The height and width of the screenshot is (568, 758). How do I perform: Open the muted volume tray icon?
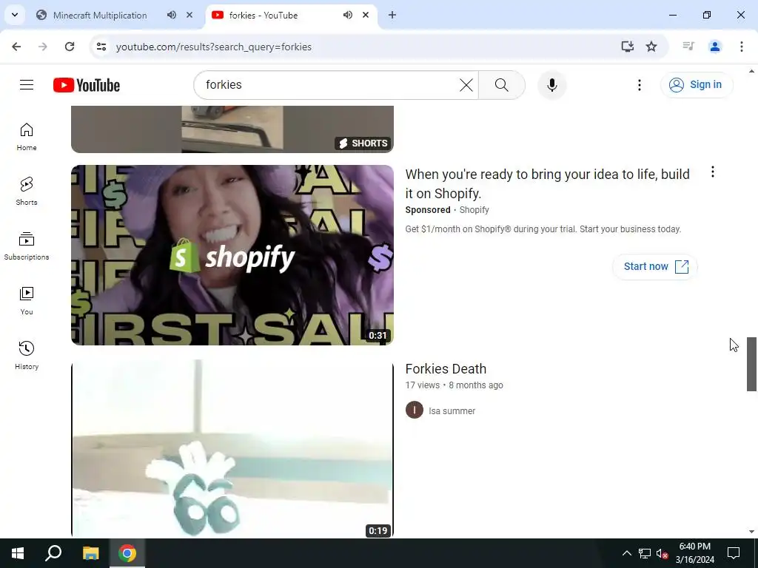click(x=662, y=553)
